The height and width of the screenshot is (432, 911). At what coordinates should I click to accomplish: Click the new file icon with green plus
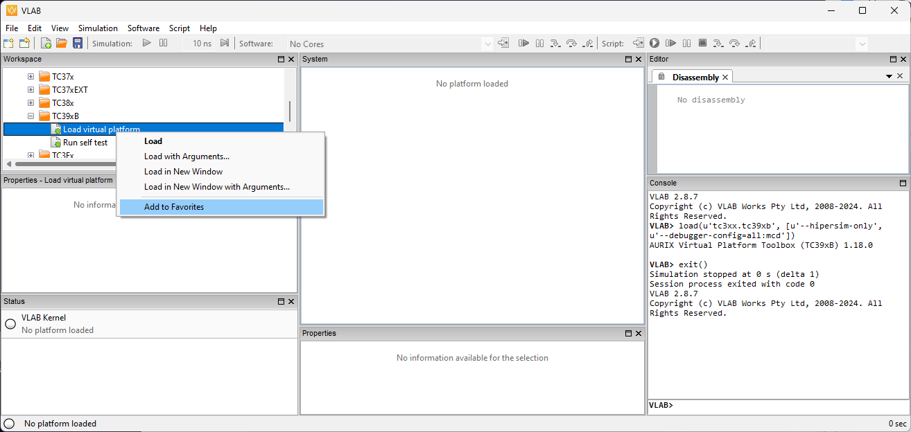pyautogui.click(x=46, y=43)
